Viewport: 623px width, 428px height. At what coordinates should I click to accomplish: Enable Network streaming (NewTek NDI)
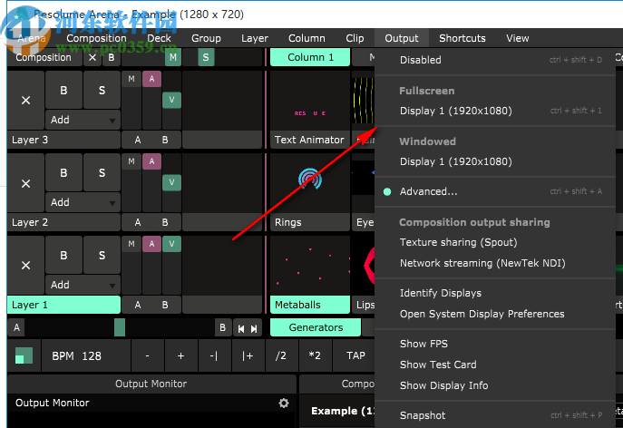pyautogui.click(x=495, y=263)
